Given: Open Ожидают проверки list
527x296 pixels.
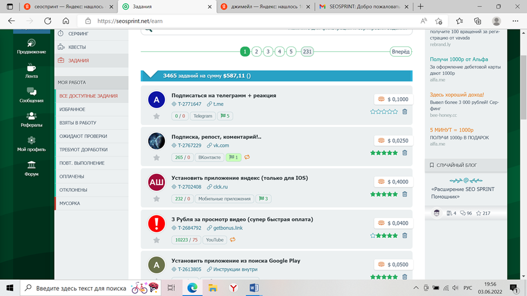Looking at the screenshot, I should point(91,136).
